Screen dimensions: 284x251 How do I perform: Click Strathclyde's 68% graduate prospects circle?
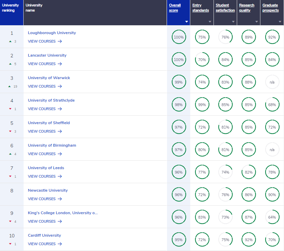coord(272,105)
